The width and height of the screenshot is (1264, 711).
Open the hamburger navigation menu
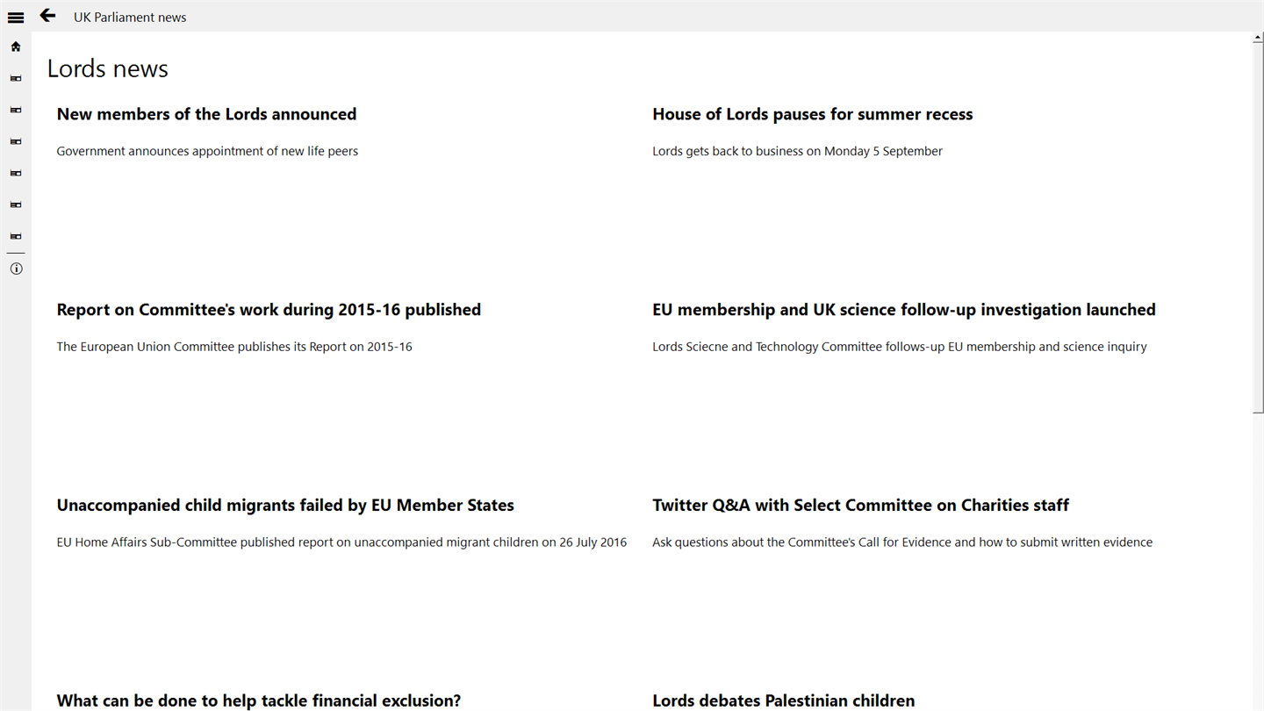click(x=16, y=17)
